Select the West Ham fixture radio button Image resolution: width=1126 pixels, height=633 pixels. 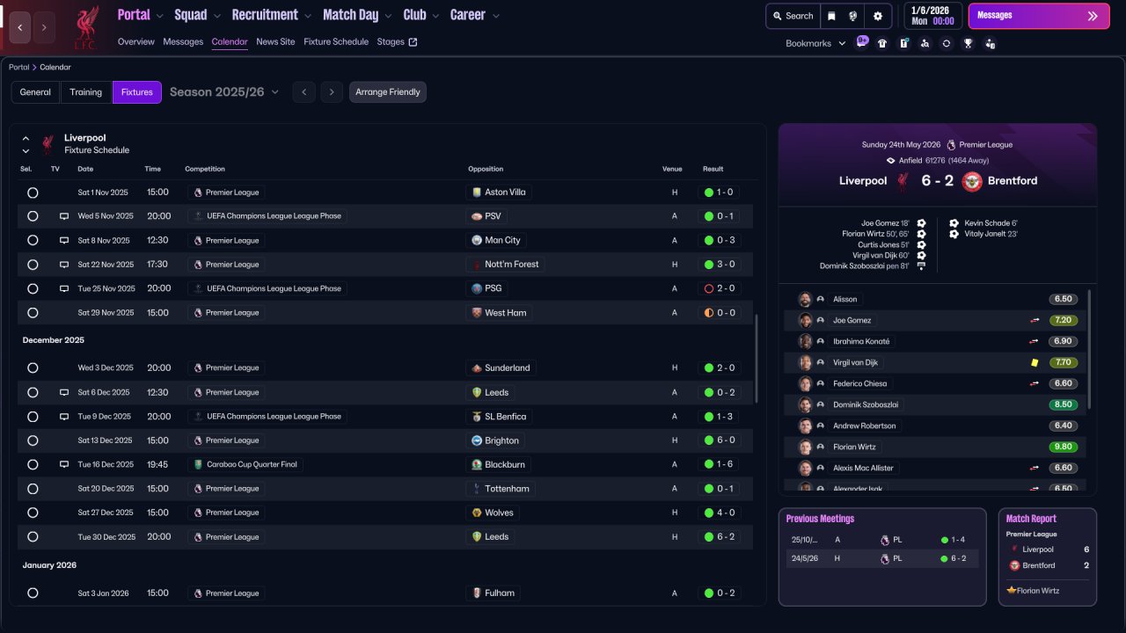pos(33,313)
